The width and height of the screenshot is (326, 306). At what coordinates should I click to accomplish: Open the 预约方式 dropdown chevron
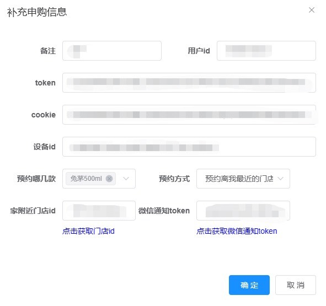(280, 179)
